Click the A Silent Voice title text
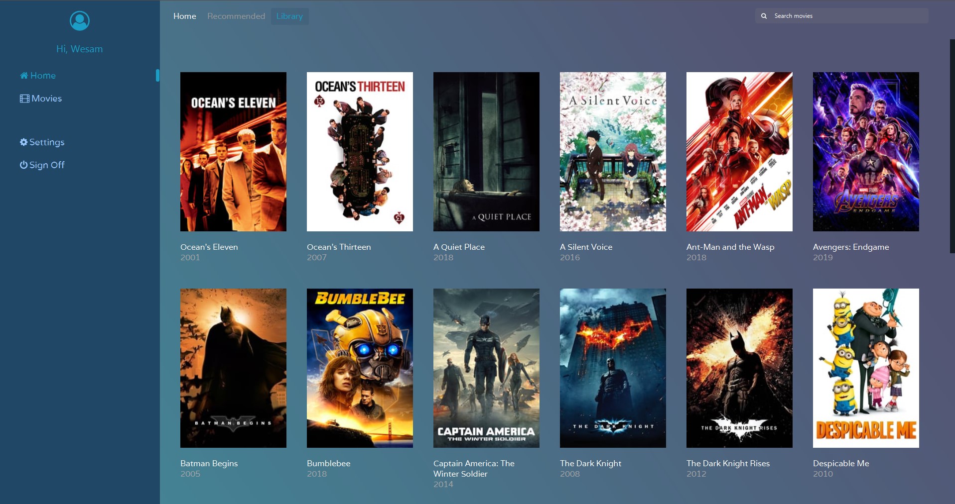This screenshot has width=955, height=504. coord(586,247)
